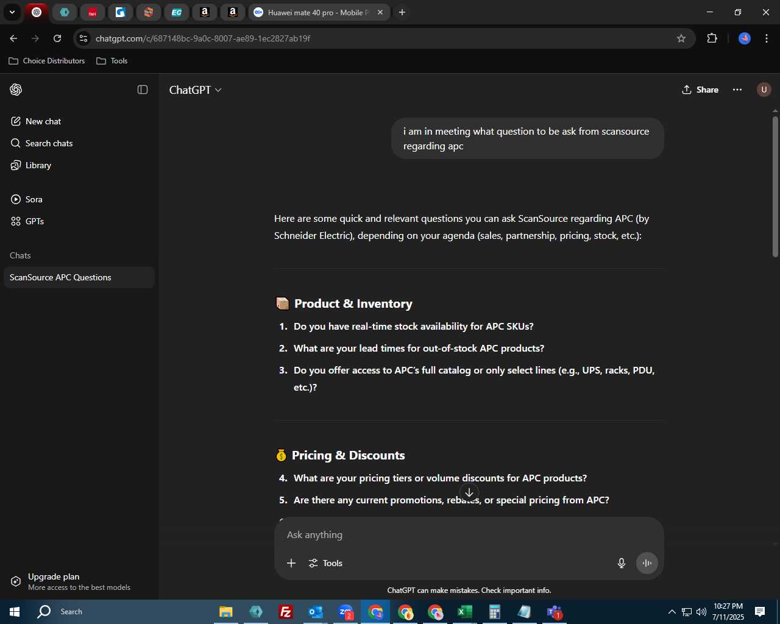Open Excel from the taskbar
Screen dimensions: 780x624
tap(465, 612)
